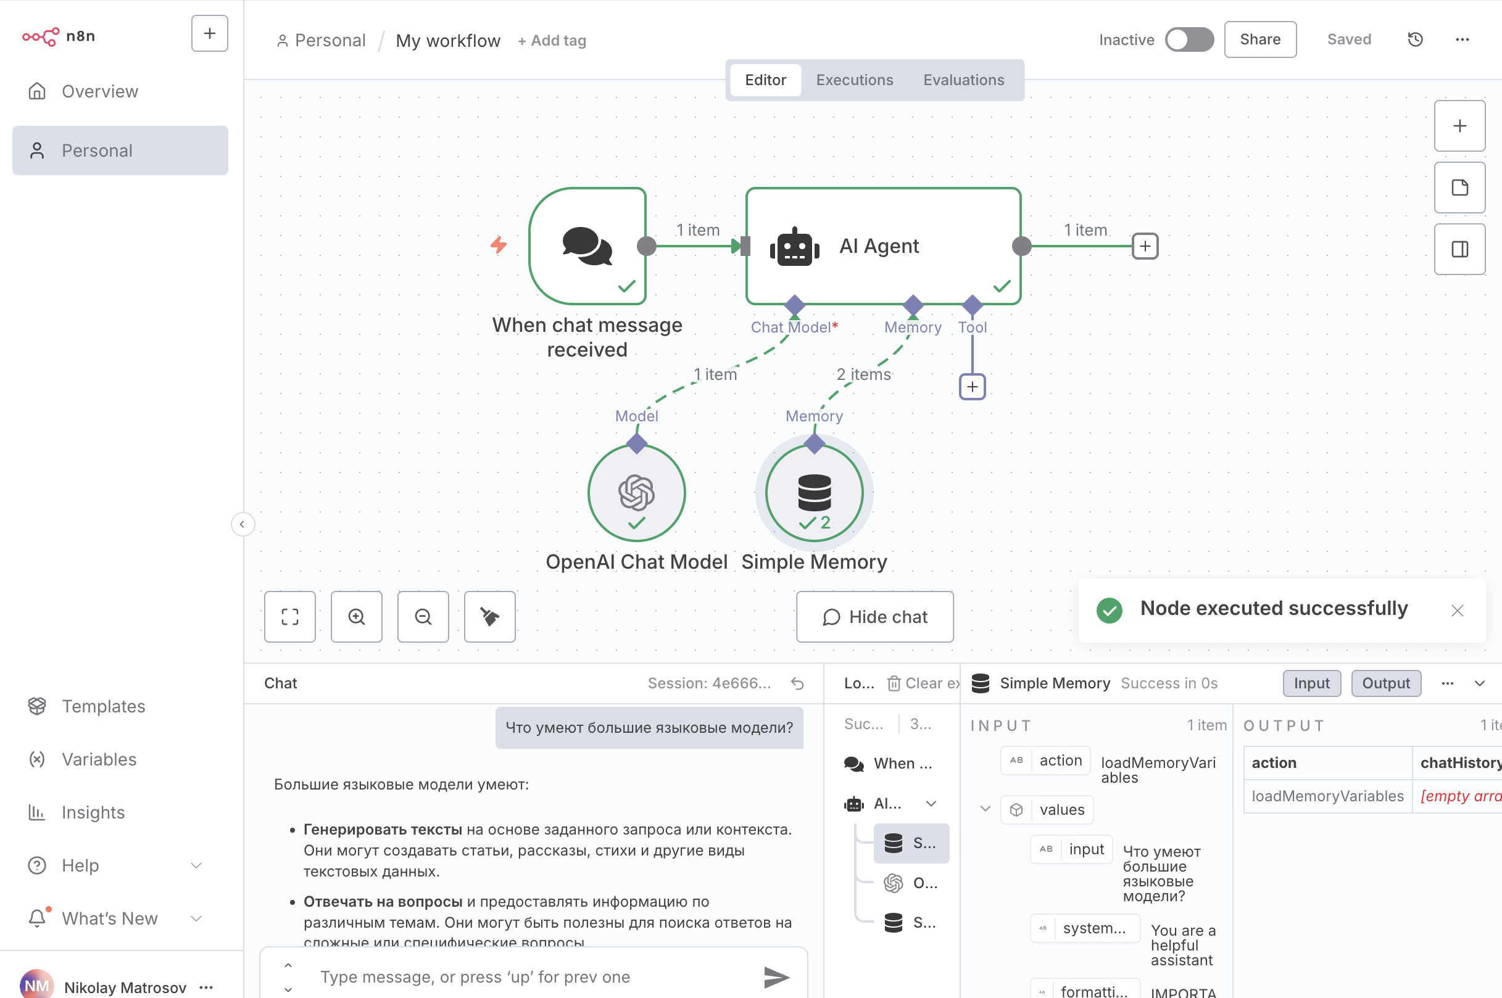Show previous message with up arrow

tap(288, 965)
